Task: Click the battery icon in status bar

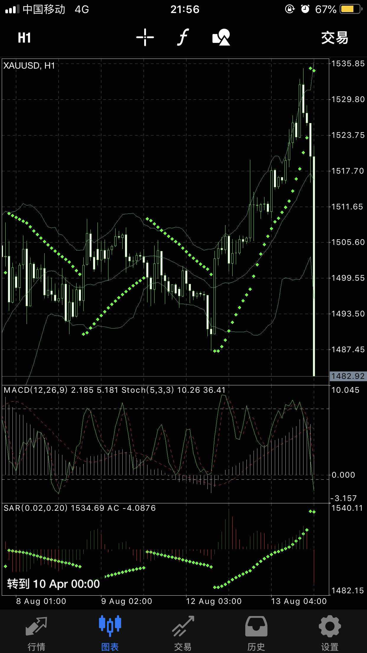Action: click(351, 9)
